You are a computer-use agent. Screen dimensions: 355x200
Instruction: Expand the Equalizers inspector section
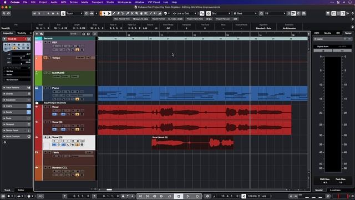click(17, 100)
